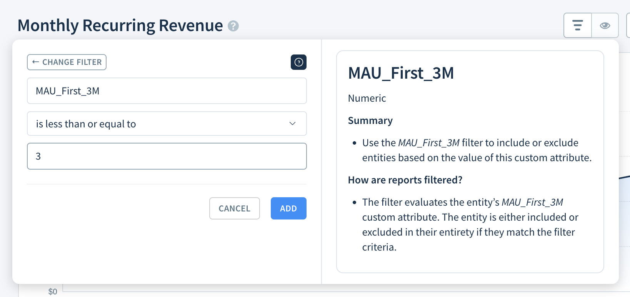Image resolution: width=630 pixels, height=297 pixels.
Task: Click the MAU_First_3M filter name field
Action: (x=167, y=91)
